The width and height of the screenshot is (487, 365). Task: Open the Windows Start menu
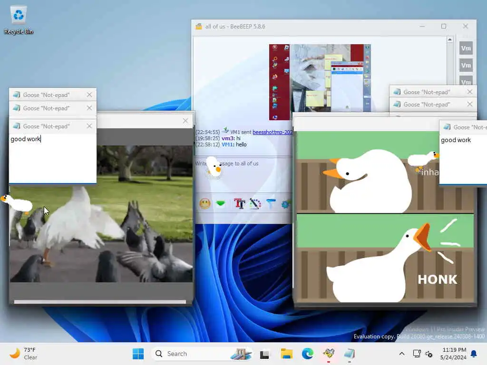tap(138, 354)
